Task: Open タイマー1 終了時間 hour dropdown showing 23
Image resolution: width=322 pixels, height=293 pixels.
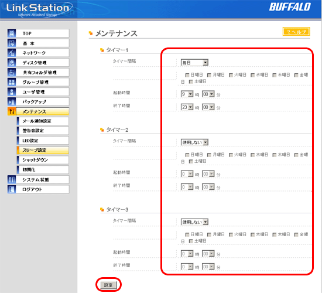Action: (187, 107)
